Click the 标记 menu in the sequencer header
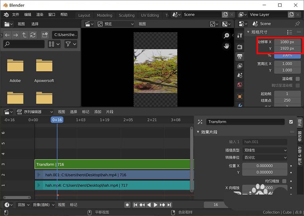 point(85,112)
